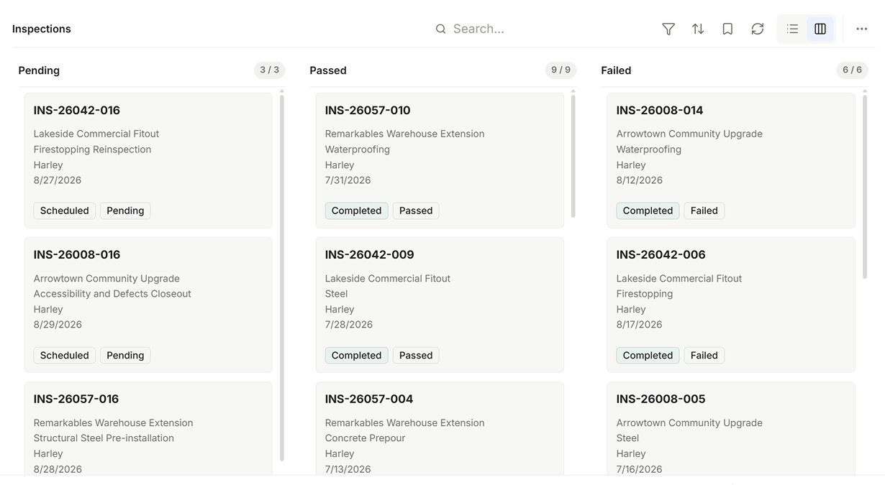885x485 pixels.
Task: Click date 8/17/2026
Action: [x=640, y=325]
